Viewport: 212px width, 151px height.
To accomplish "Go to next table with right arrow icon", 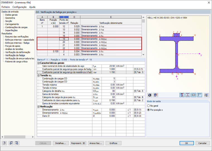I will pyautogui.click(x=17, y=143).
